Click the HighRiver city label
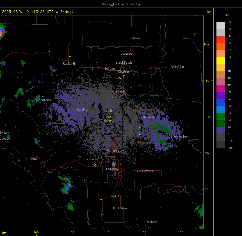Image resolution: width=242 pixels, height=236 pixels. (121, 208)
